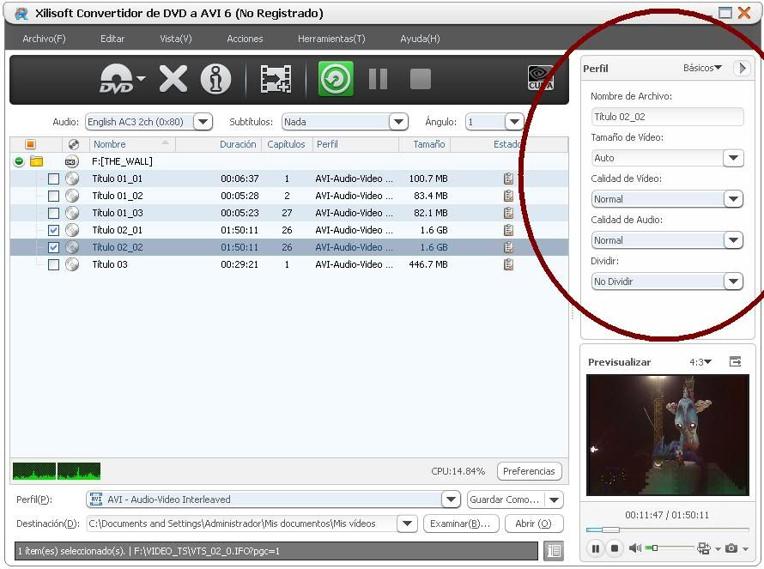Open the Herramientas(T) menu

330,39
